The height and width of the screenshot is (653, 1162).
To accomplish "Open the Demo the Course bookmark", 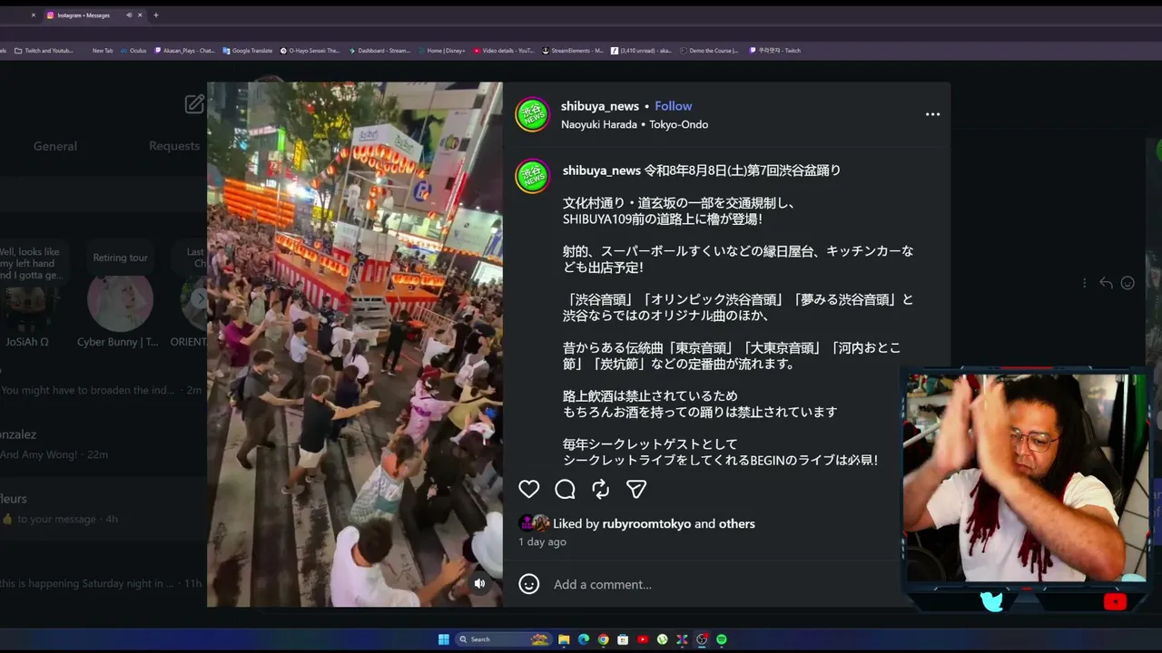I will coord(709,51).
